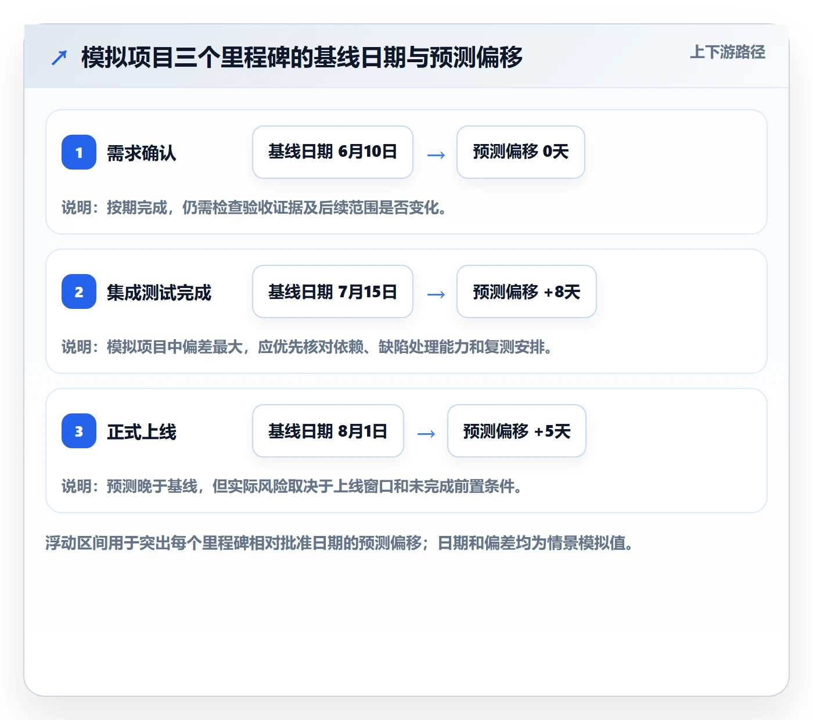
Task: Click the 基线日期 6月10日 box
Action: tap(333, 152)
